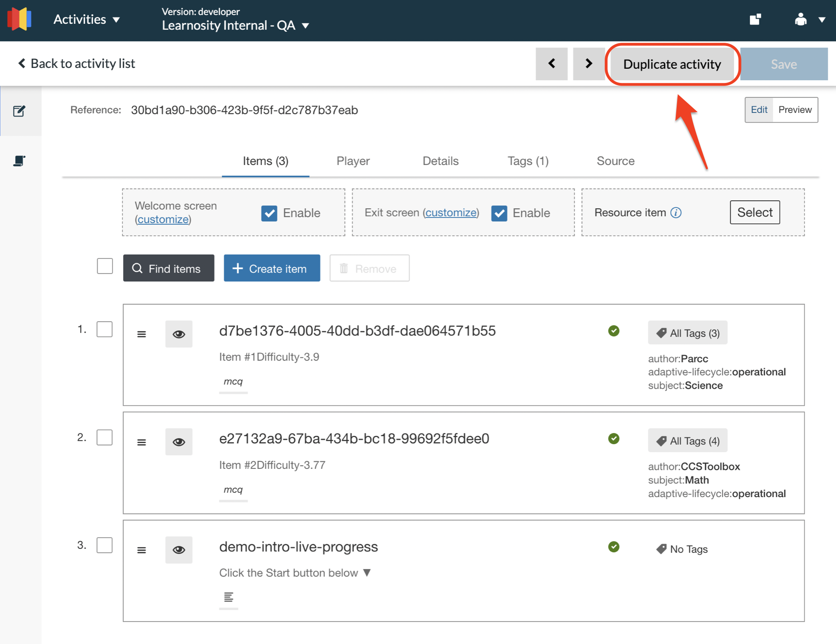
Task: Click the reference ID 30bd1a90-b306-423b
Action: click(x=245, y=110)
